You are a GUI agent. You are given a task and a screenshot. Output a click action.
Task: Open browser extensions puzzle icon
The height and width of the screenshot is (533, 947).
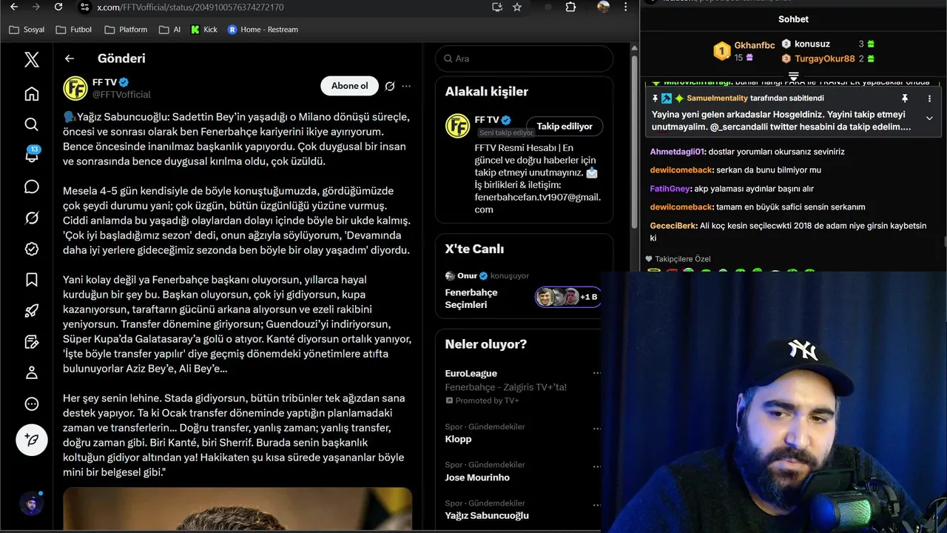(x=570, y=7)
